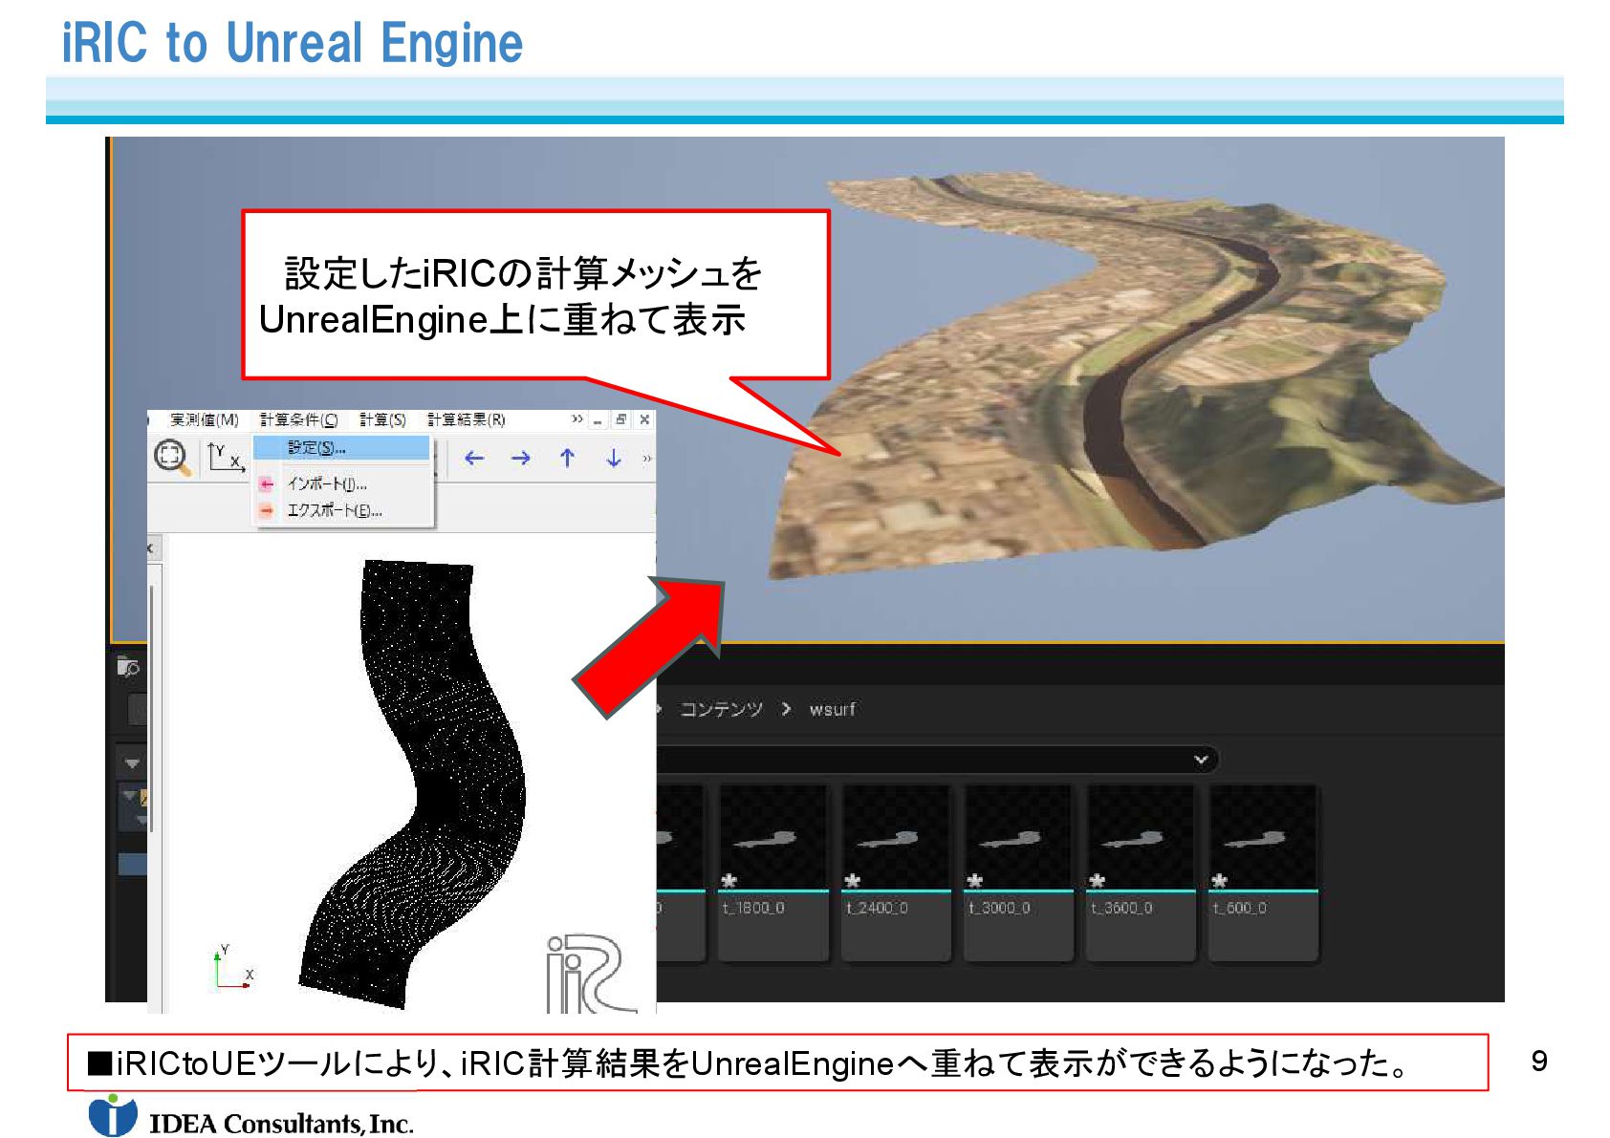Click the t_2400_0 asset name label

point(877,908)
